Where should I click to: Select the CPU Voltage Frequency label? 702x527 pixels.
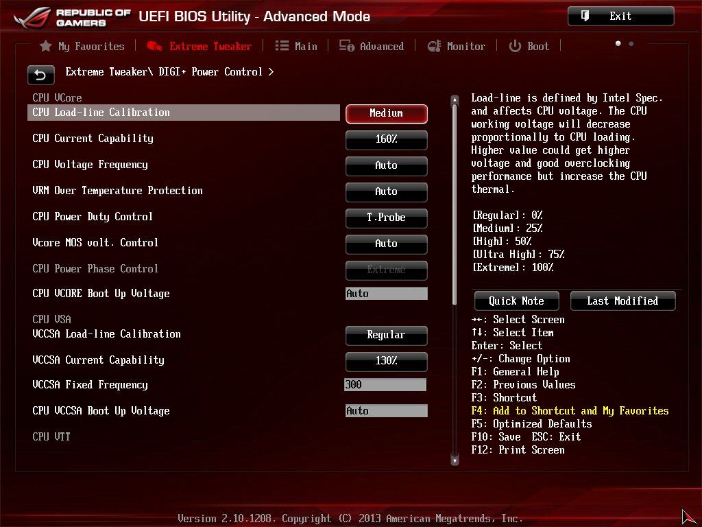[90, 165]
